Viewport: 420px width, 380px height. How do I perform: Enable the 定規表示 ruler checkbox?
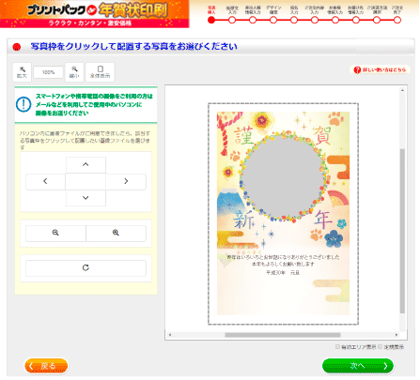381,346
